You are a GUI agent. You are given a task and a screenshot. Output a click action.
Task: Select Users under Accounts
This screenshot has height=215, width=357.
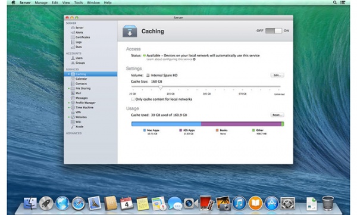point(79,58)
